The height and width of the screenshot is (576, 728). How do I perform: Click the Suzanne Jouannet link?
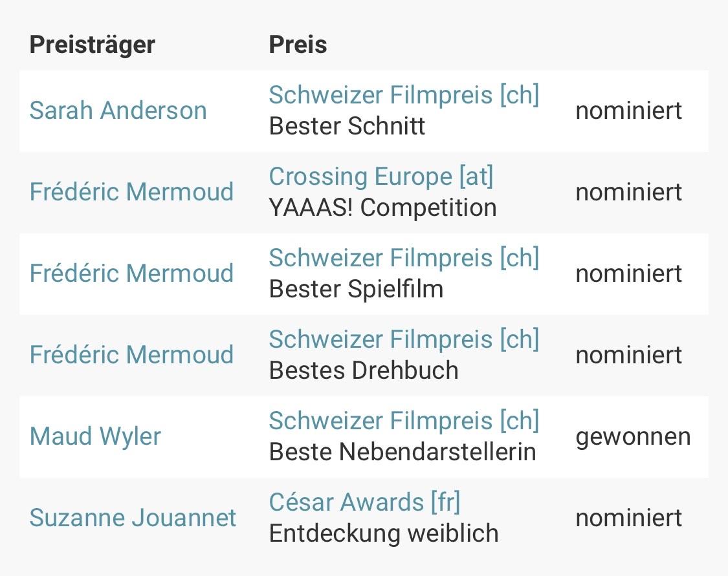[x=133, y=518]
